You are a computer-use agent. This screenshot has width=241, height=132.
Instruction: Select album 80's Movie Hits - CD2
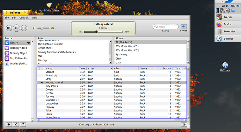pos(151,50)
